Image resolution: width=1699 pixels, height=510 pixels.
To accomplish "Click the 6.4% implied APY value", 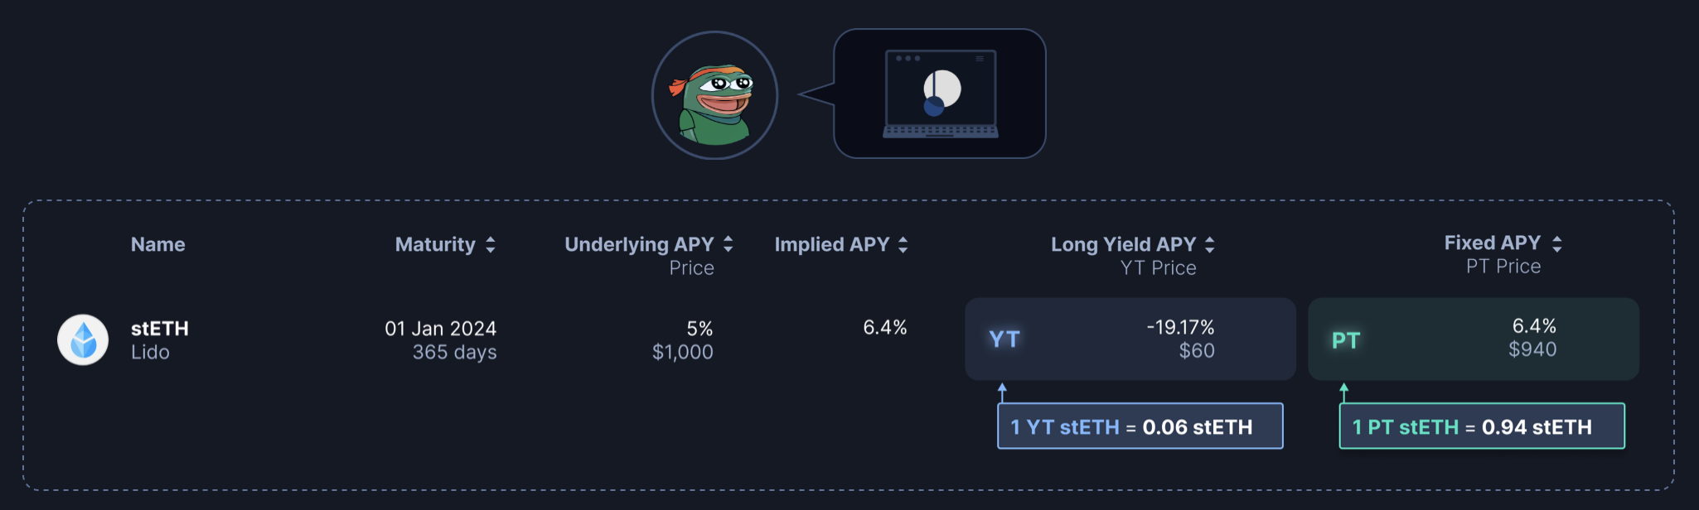I will (x=884, y=328).
